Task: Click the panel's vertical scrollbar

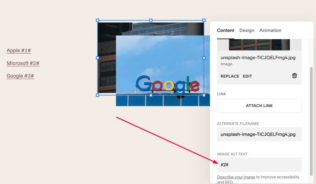Action: pyautogui.click(x=311, y=121)
